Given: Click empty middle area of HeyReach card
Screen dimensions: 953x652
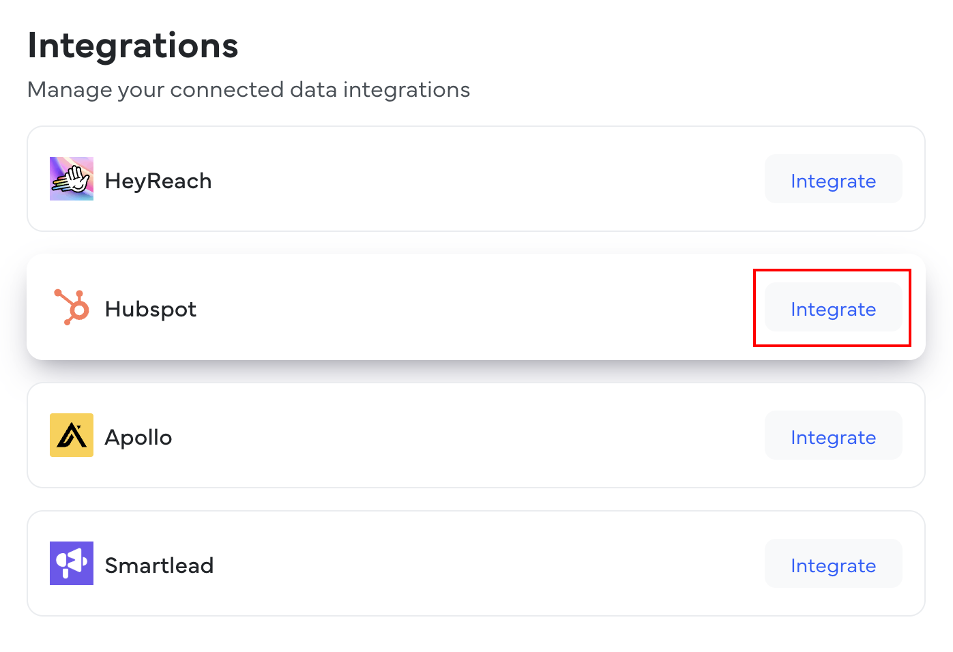Looking at the screenshot, I should point(478,179).
